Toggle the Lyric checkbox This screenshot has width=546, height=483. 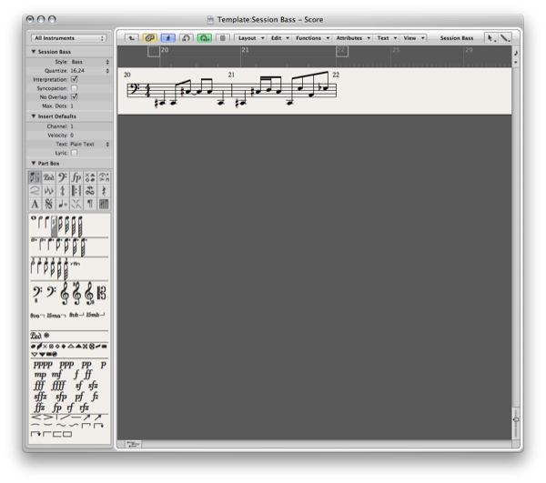[x=75, y=153]
